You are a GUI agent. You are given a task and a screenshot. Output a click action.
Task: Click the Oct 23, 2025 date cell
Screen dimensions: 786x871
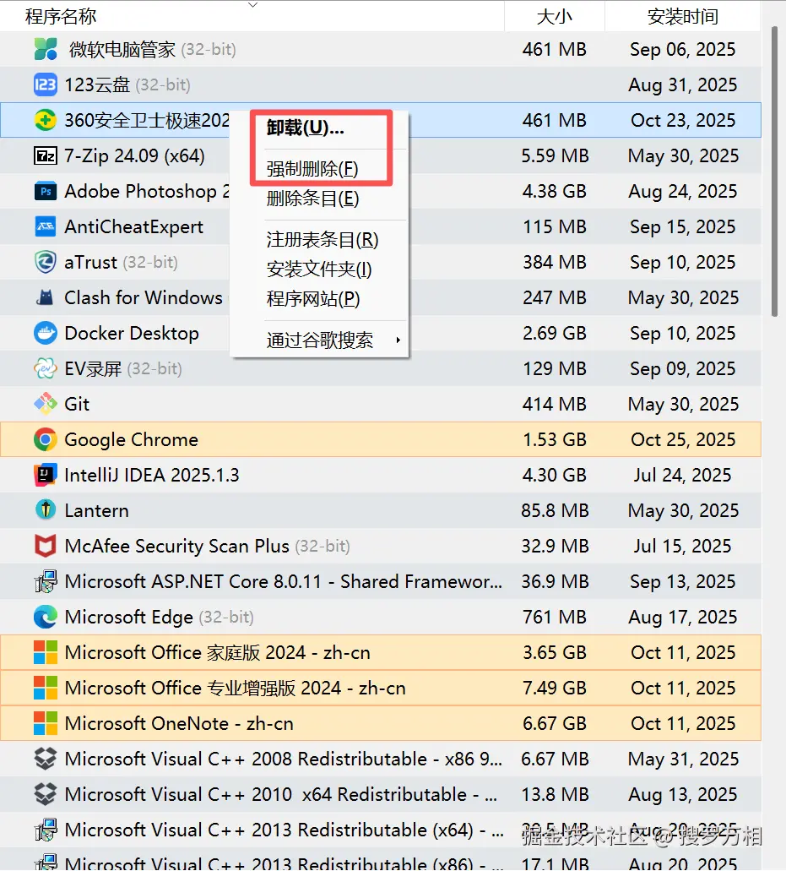(x=683, y=121)
